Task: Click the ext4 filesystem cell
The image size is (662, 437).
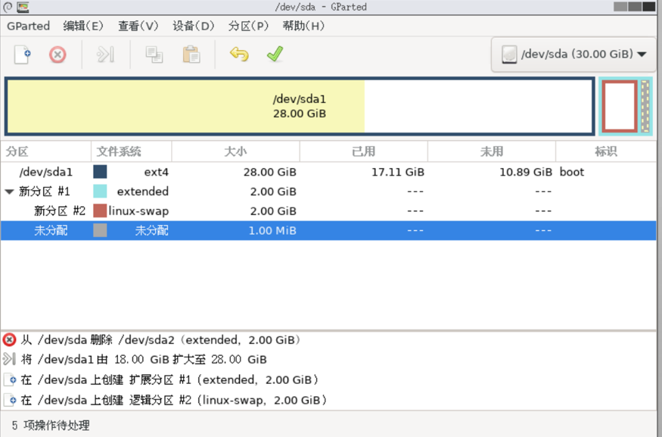Action: pyautogui.click(x=156, y=172)
